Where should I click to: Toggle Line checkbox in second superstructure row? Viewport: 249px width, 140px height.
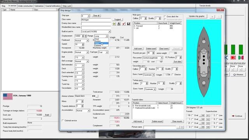pyautogui.click(x=217, y=119)
